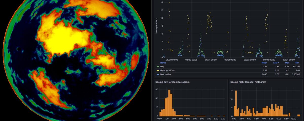
Task: Click the green Day series color swatch
Action: coord(158,66)
